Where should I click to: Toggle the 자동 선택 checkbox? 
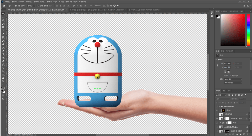[x=16, y=6]
